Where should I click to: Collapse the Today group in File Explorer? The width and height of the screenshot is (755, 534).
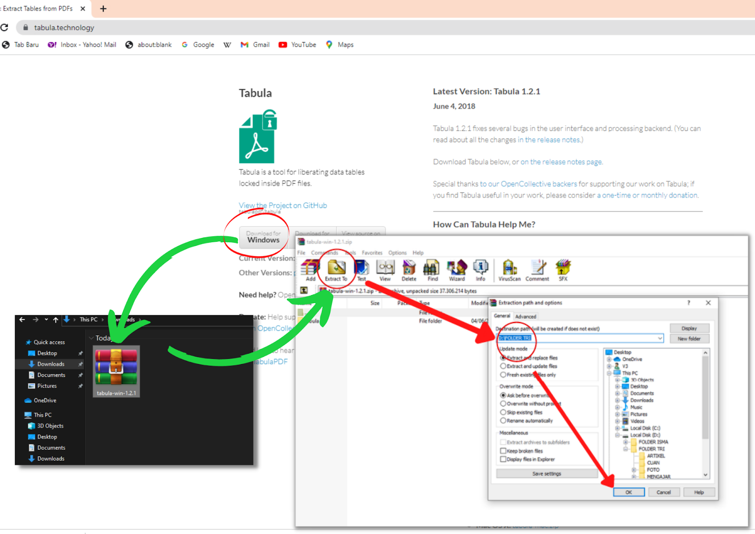[x=91, y=338]
